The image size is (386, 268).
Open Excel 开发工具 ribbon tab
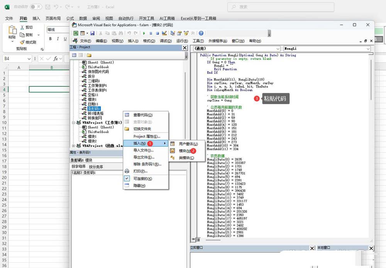coord(146,18)
